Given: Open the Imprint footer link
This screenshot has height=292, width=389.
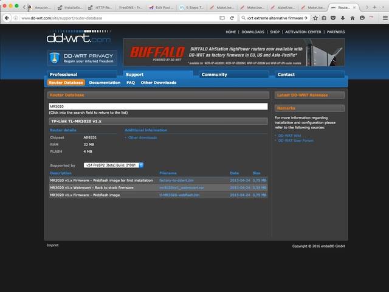Looking at the screenshot, I should pos(53,245).
